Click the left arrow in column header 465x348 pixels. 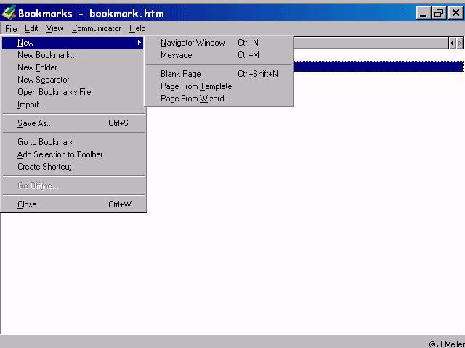(452, 43)
